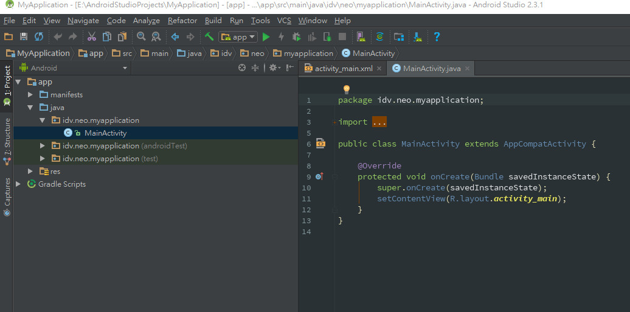Click Scroll from Source target icon
The width and height of the screenshot is (630, 312).
[x=242, y=68]
